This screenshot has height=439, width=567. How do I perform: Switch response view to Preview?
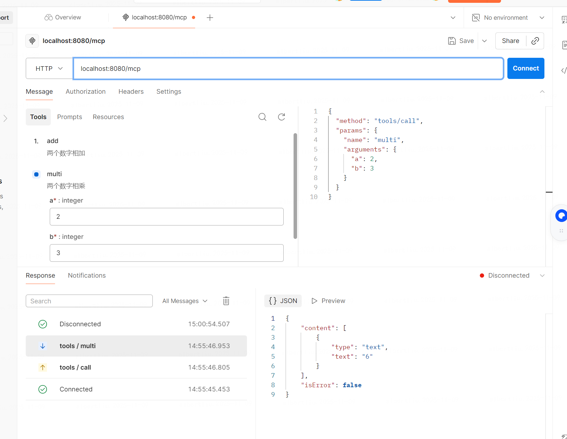coord(328,301)
